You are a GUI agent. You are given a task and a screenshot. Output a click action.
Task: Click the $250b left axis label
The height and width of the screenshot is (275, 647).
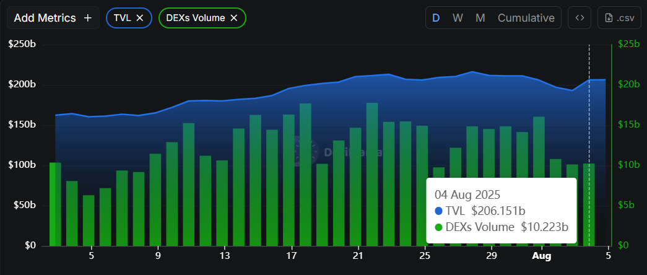tap(22, 44)
